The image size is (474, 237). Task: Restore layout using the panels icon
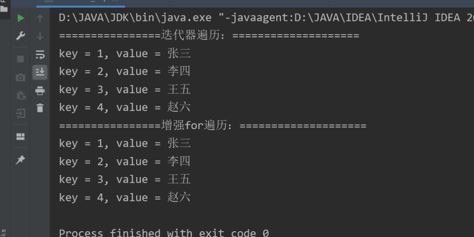tap(20, 137)
